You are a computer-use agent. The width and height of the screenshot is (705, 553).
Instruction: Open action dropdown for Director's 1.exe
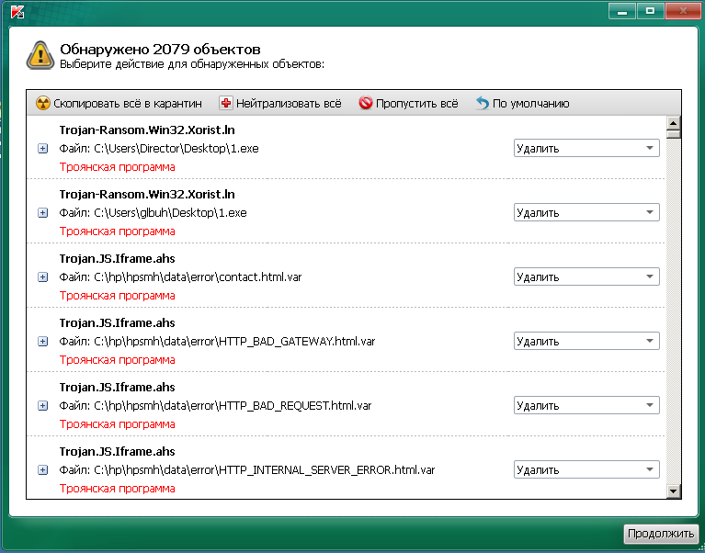pyautogui.click(x=586, y=149)
